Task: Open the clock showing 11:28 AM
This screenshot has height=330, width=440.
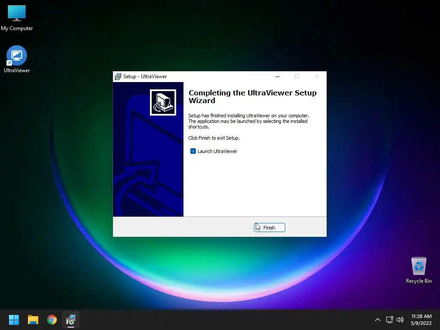Action: click(x=421, y=320)
